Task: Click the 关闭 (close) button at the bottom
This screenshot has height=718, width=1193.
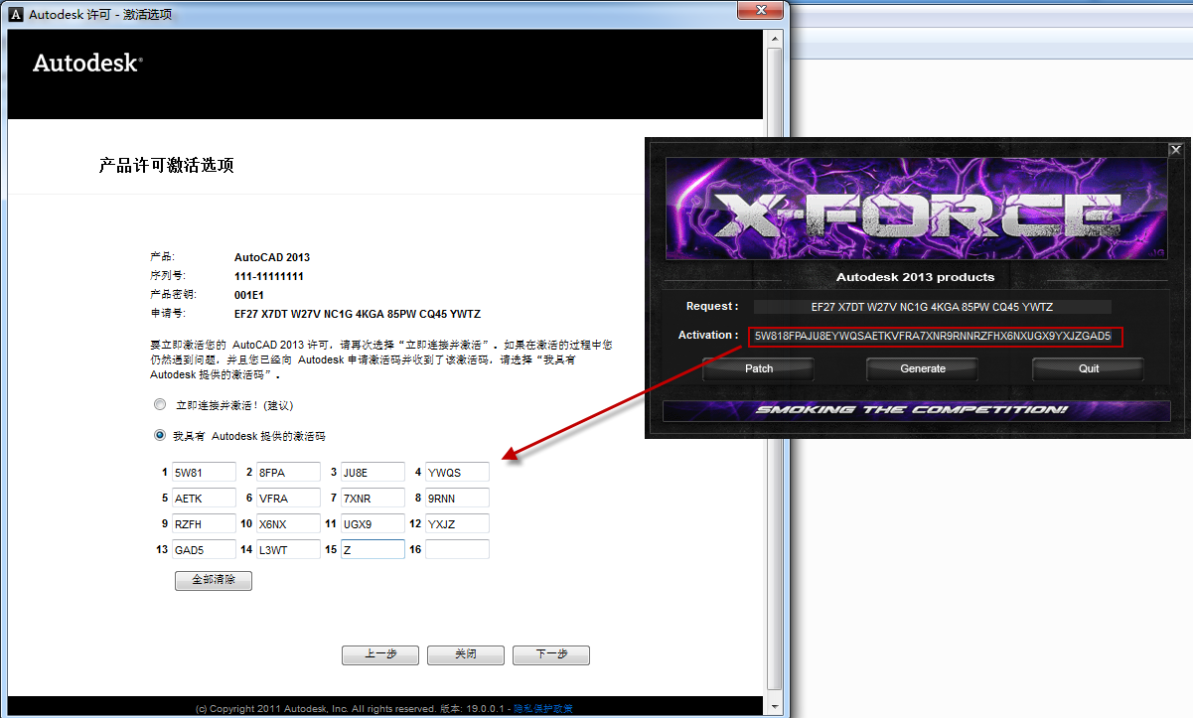Action: click(x=466, y=654)
